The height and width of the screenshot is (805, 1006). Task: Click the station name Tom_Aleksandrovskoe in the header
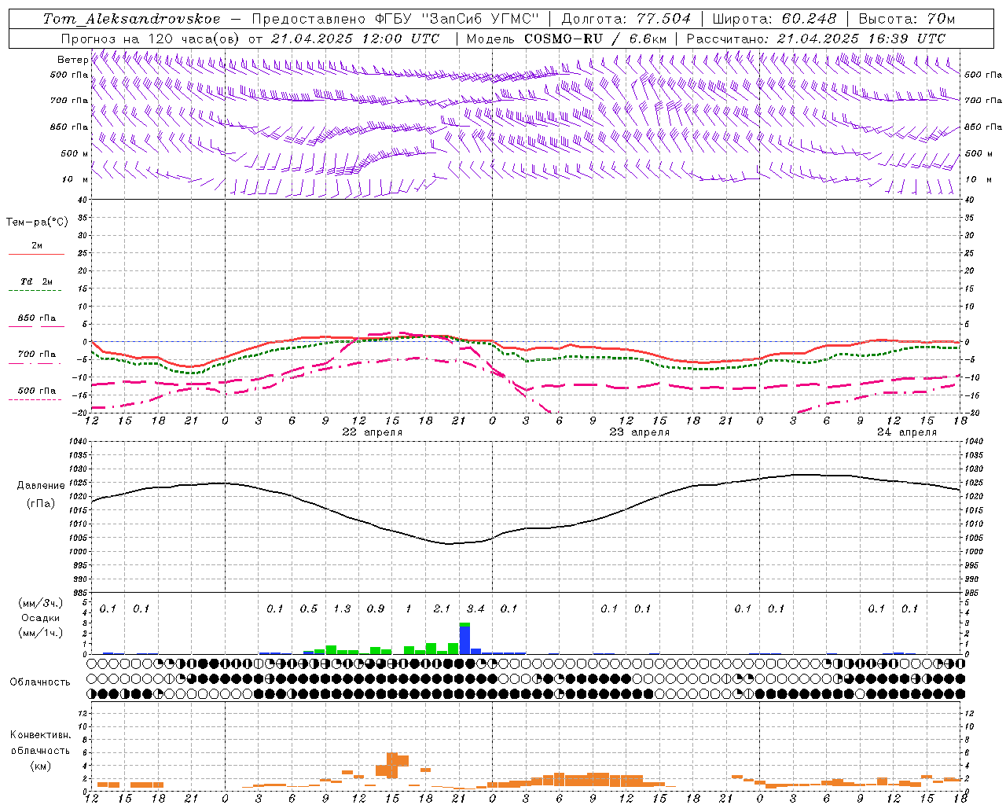pyautogui.click(x=131, y=19)
